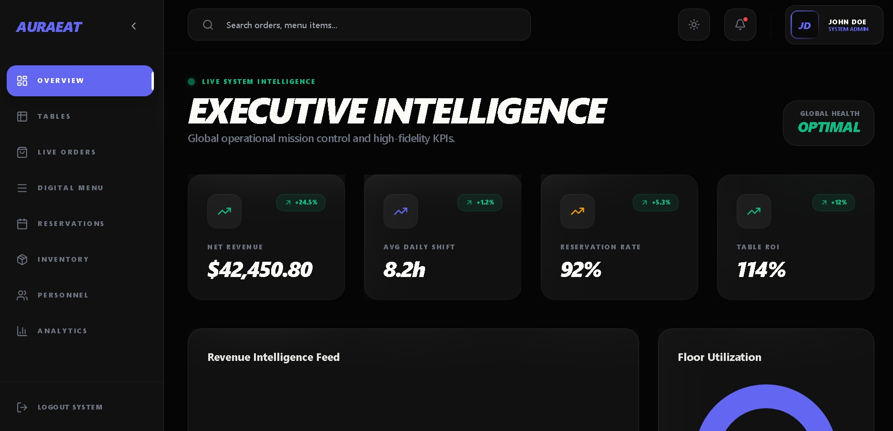
Task: Click the Inventory box icon
Action: click(x=22, y=260)
